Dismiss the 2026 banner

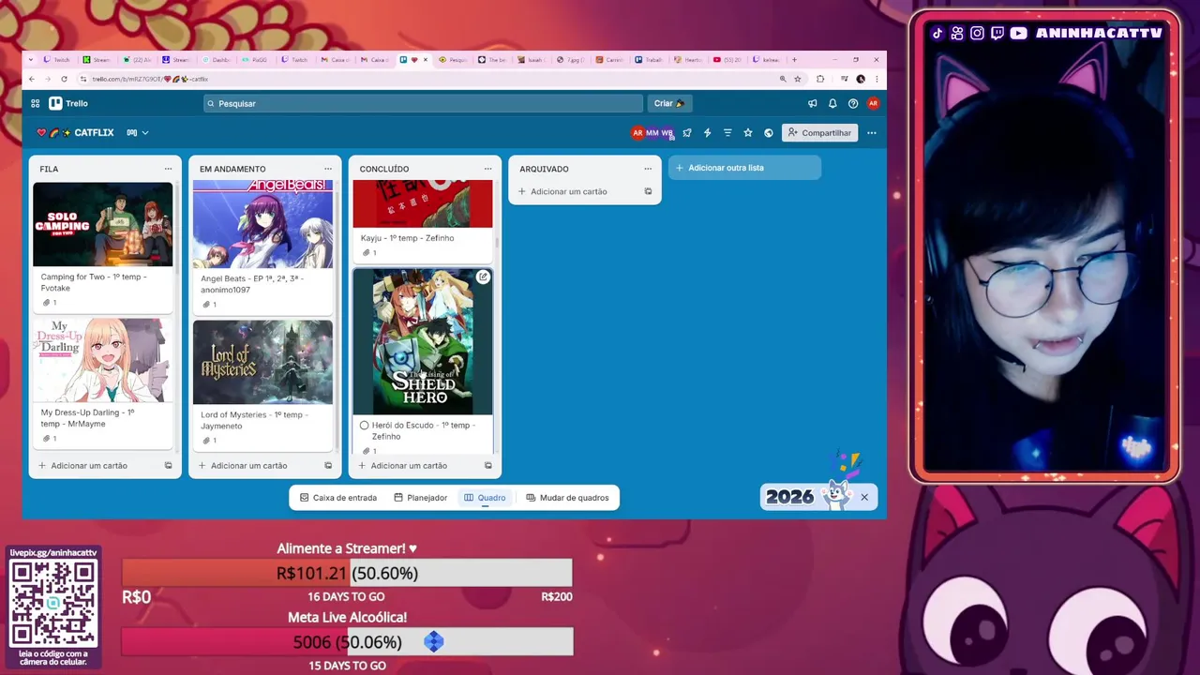coord(864,497)
